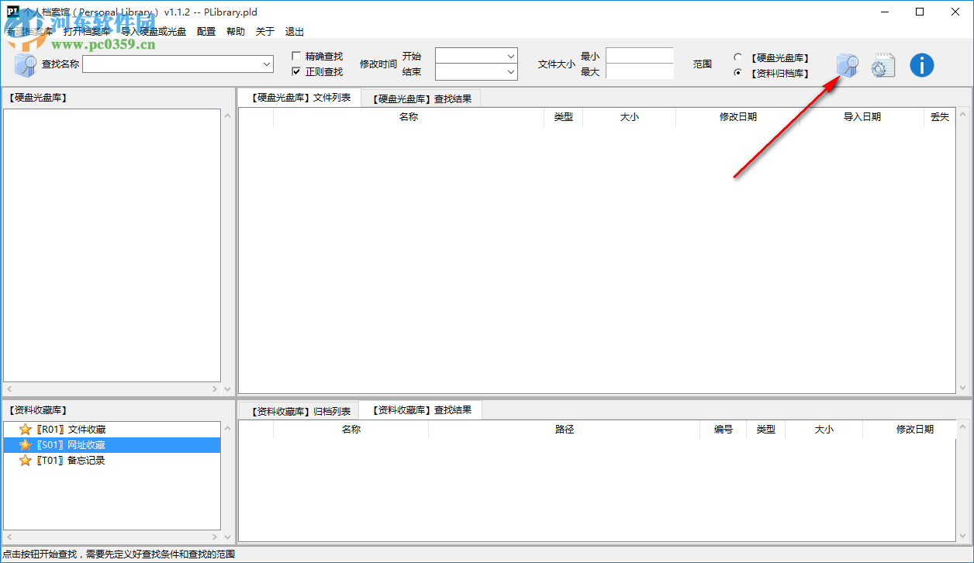Open the 结束 modification time dropdown
This screenshot has width=974, height=563.
coord(510,71)
